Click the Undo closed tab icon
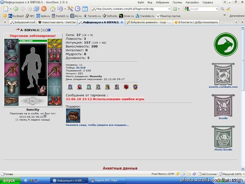The height and width of the screenshot is (184, 245). tap(60, 9)
